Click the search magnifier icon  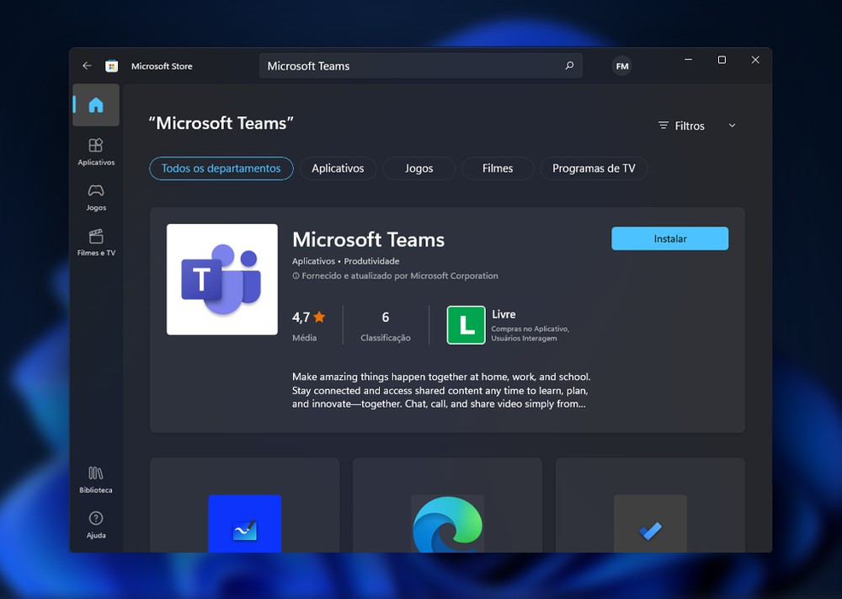569,66
